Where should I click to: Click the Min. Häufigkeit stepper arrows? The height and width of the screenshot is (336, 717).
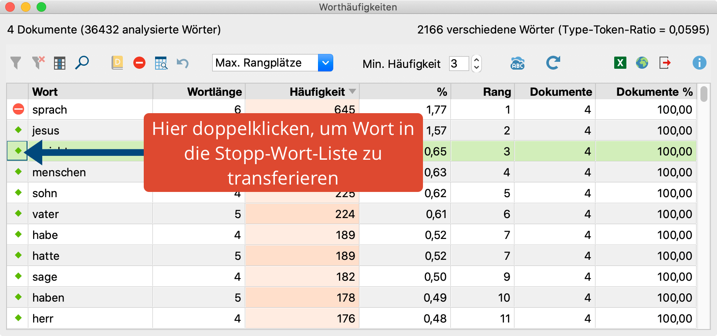[x=477, y=64]
